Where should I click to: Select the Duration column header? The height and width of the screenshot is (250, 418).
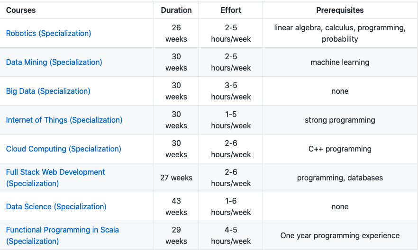(x=176, y=10)
